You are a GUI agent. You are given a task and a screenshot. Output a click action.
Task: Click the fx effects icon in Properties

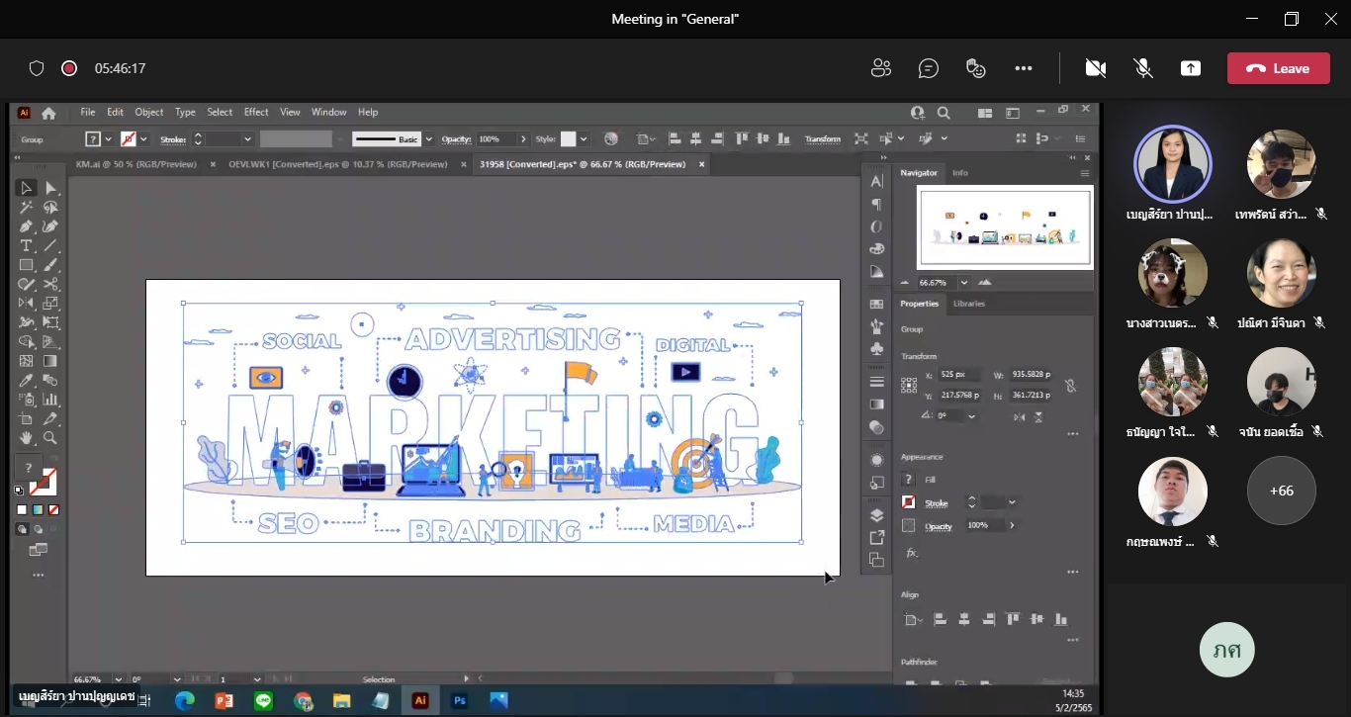click(x=912, y=553)
